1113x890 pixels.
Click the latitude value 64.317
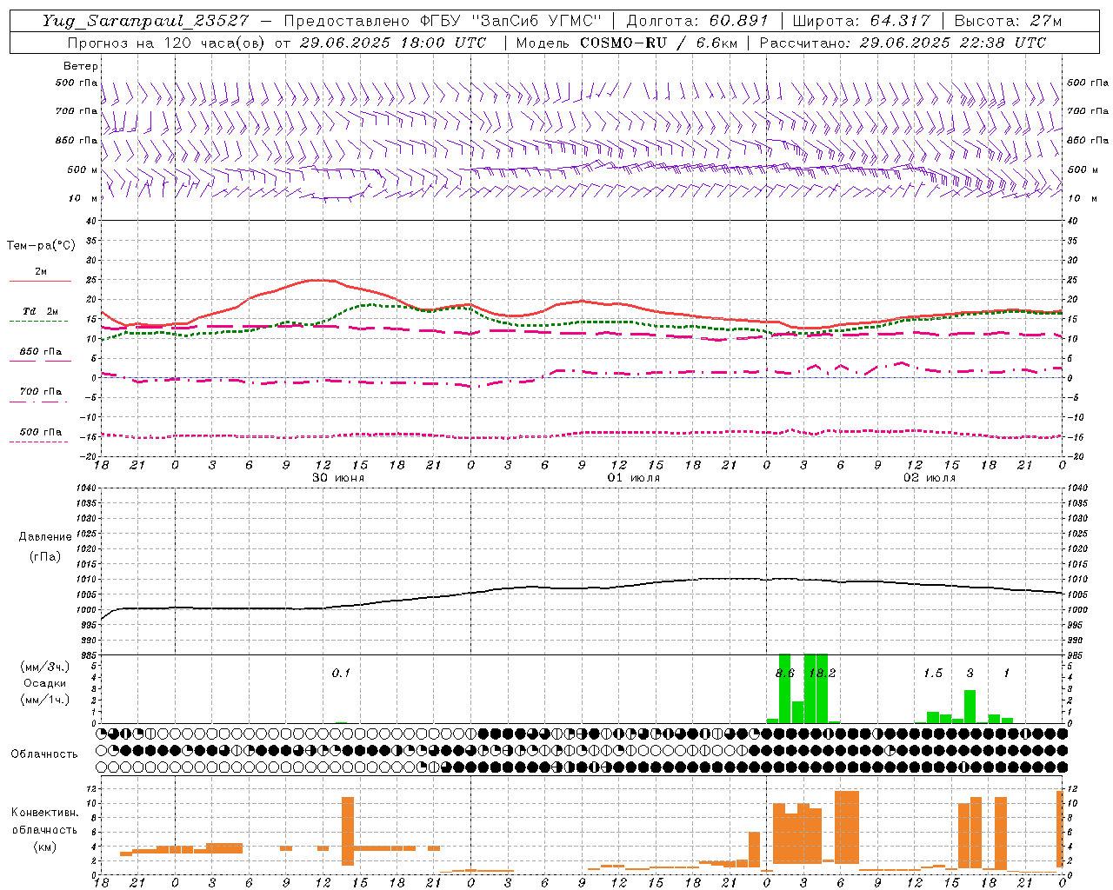(x=900, y=21)
